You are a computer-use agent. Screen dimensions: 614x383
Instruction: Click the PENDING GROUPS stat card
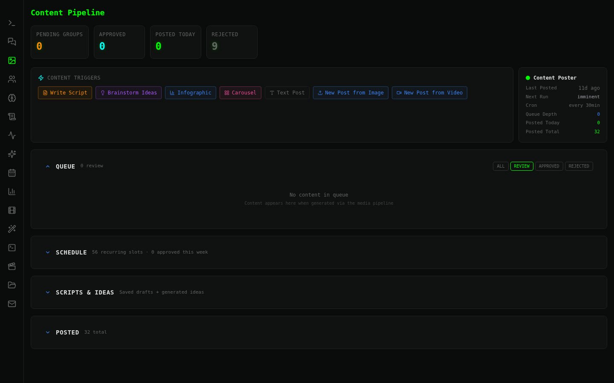point(60,42)
